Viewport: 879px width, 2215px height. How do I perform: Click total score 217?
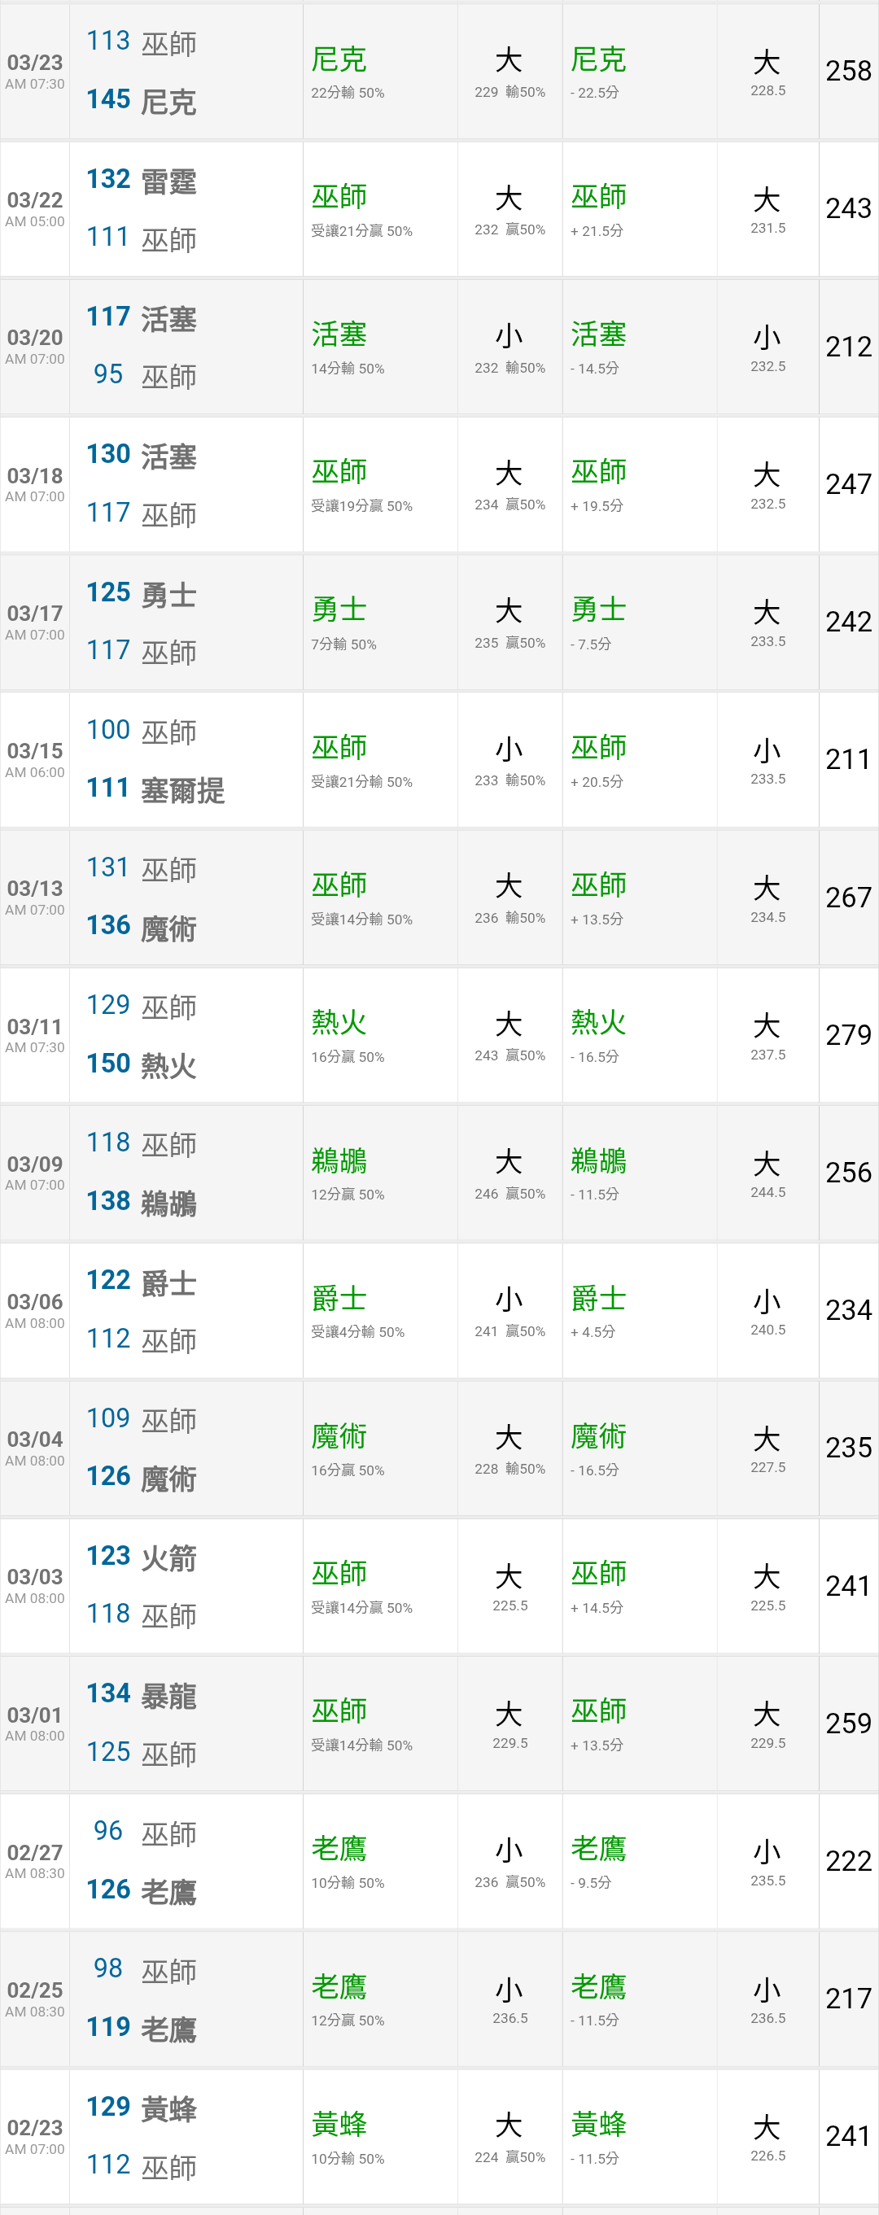[848, 1998]
